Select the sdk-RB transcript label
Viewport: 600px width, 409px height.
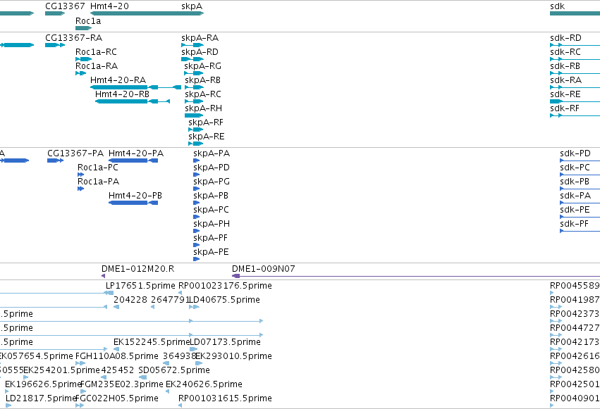[565, 66]
